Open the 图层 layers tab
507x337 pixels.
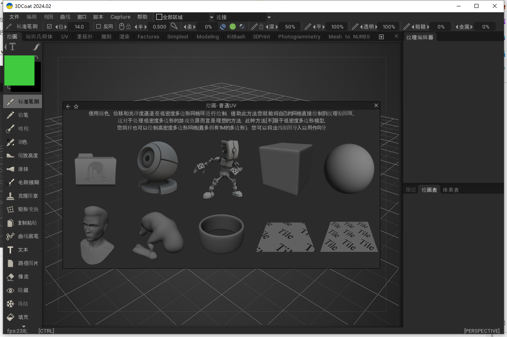click(x=411, y=190)
